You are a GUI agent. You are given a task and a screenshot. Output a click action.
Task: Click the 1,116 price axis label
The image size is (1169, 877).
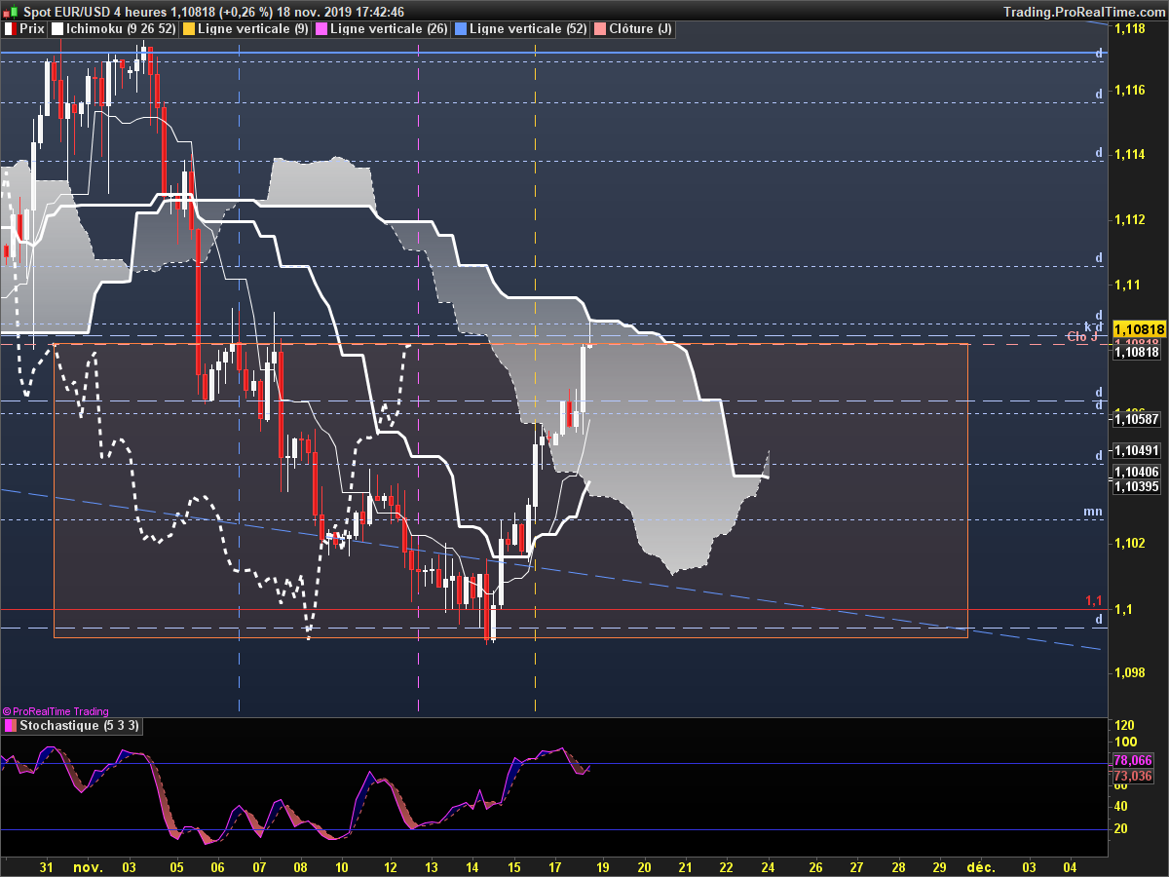point(1130,91)
